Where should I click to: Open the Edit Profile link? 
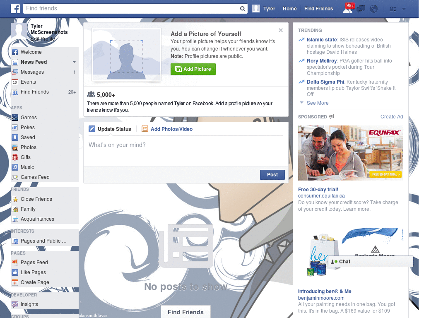coord(43,39)
